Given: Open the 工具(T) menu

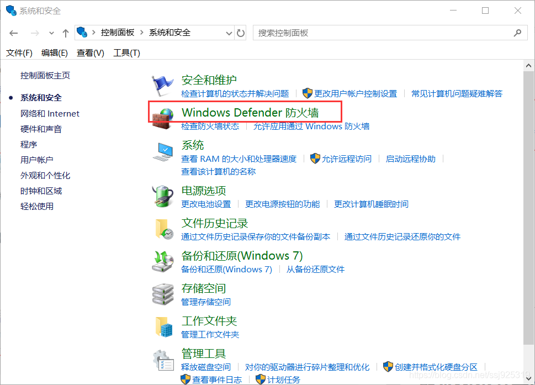Looking at the screenshot, I should [x=126, y=53].
